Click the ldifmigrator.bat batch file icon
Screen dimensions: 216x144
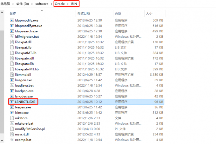point(12,37)
